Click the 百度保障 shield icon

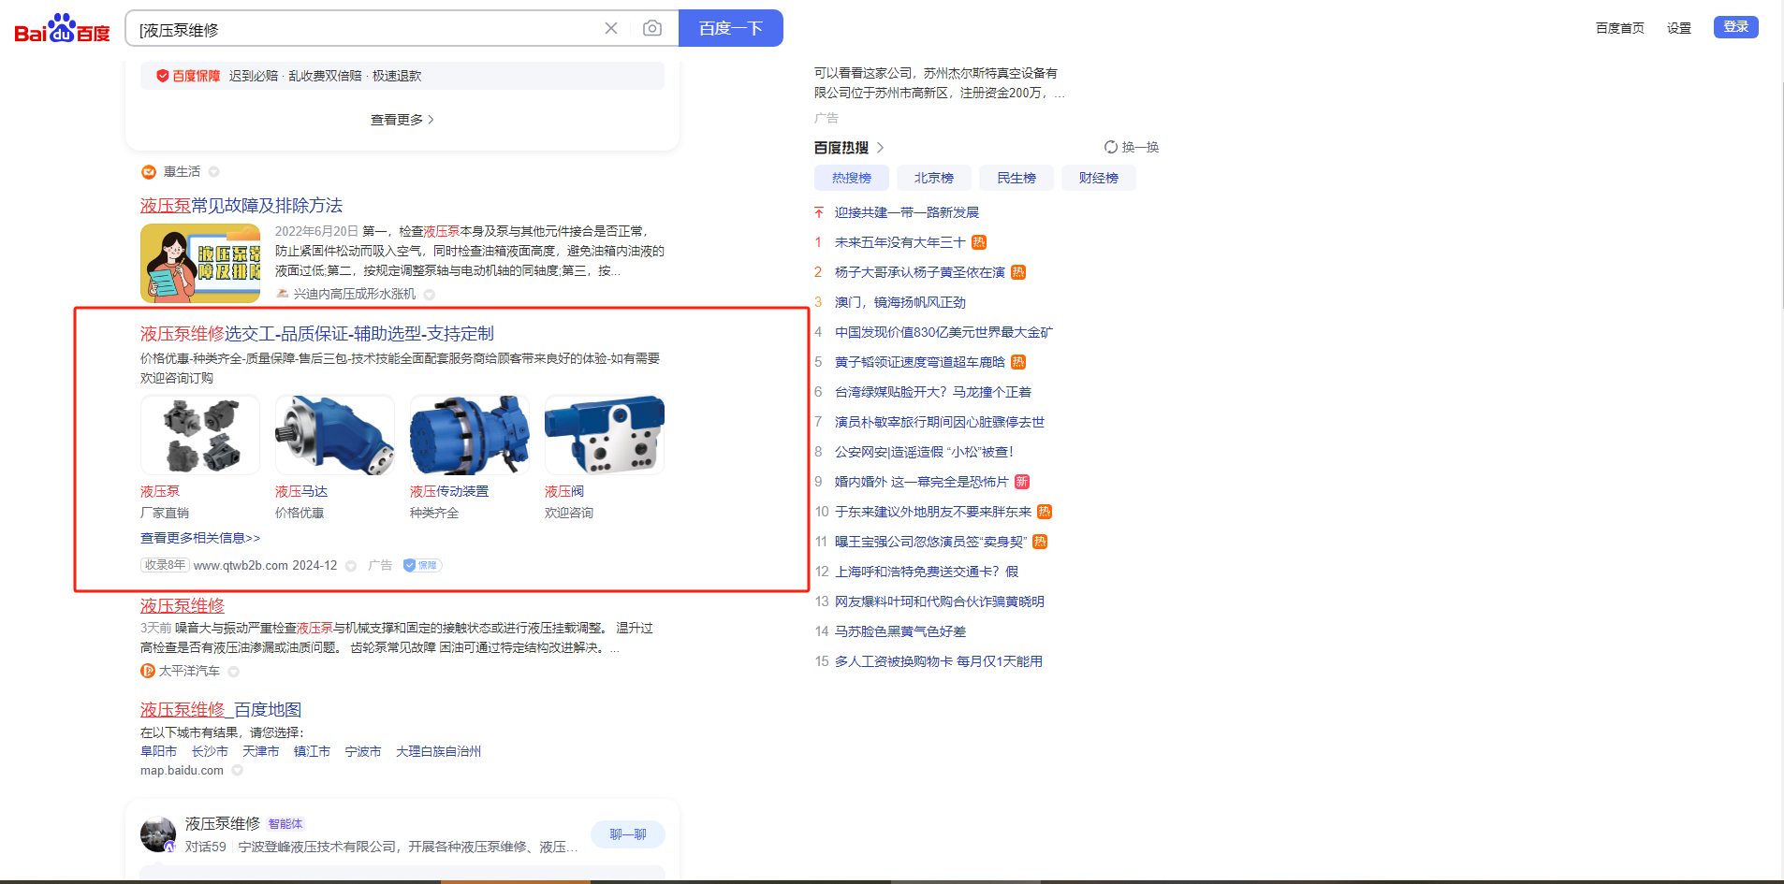163,76
